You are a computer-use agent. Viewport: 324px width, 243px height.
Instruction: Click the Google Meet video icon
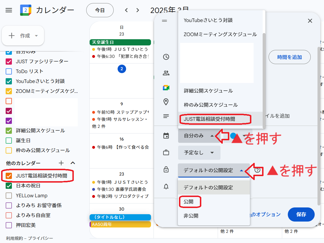pyautogui.click(x=166, y=87)
